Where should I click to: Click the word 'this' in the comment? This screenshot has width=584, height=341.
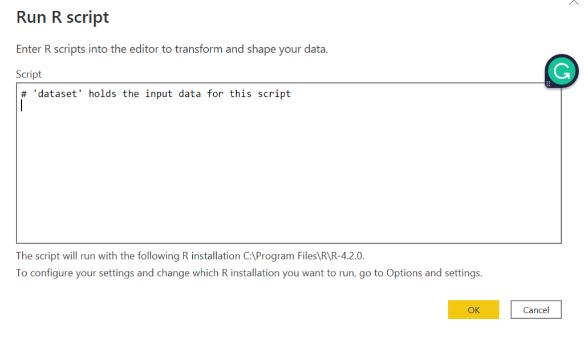(240, 94)
